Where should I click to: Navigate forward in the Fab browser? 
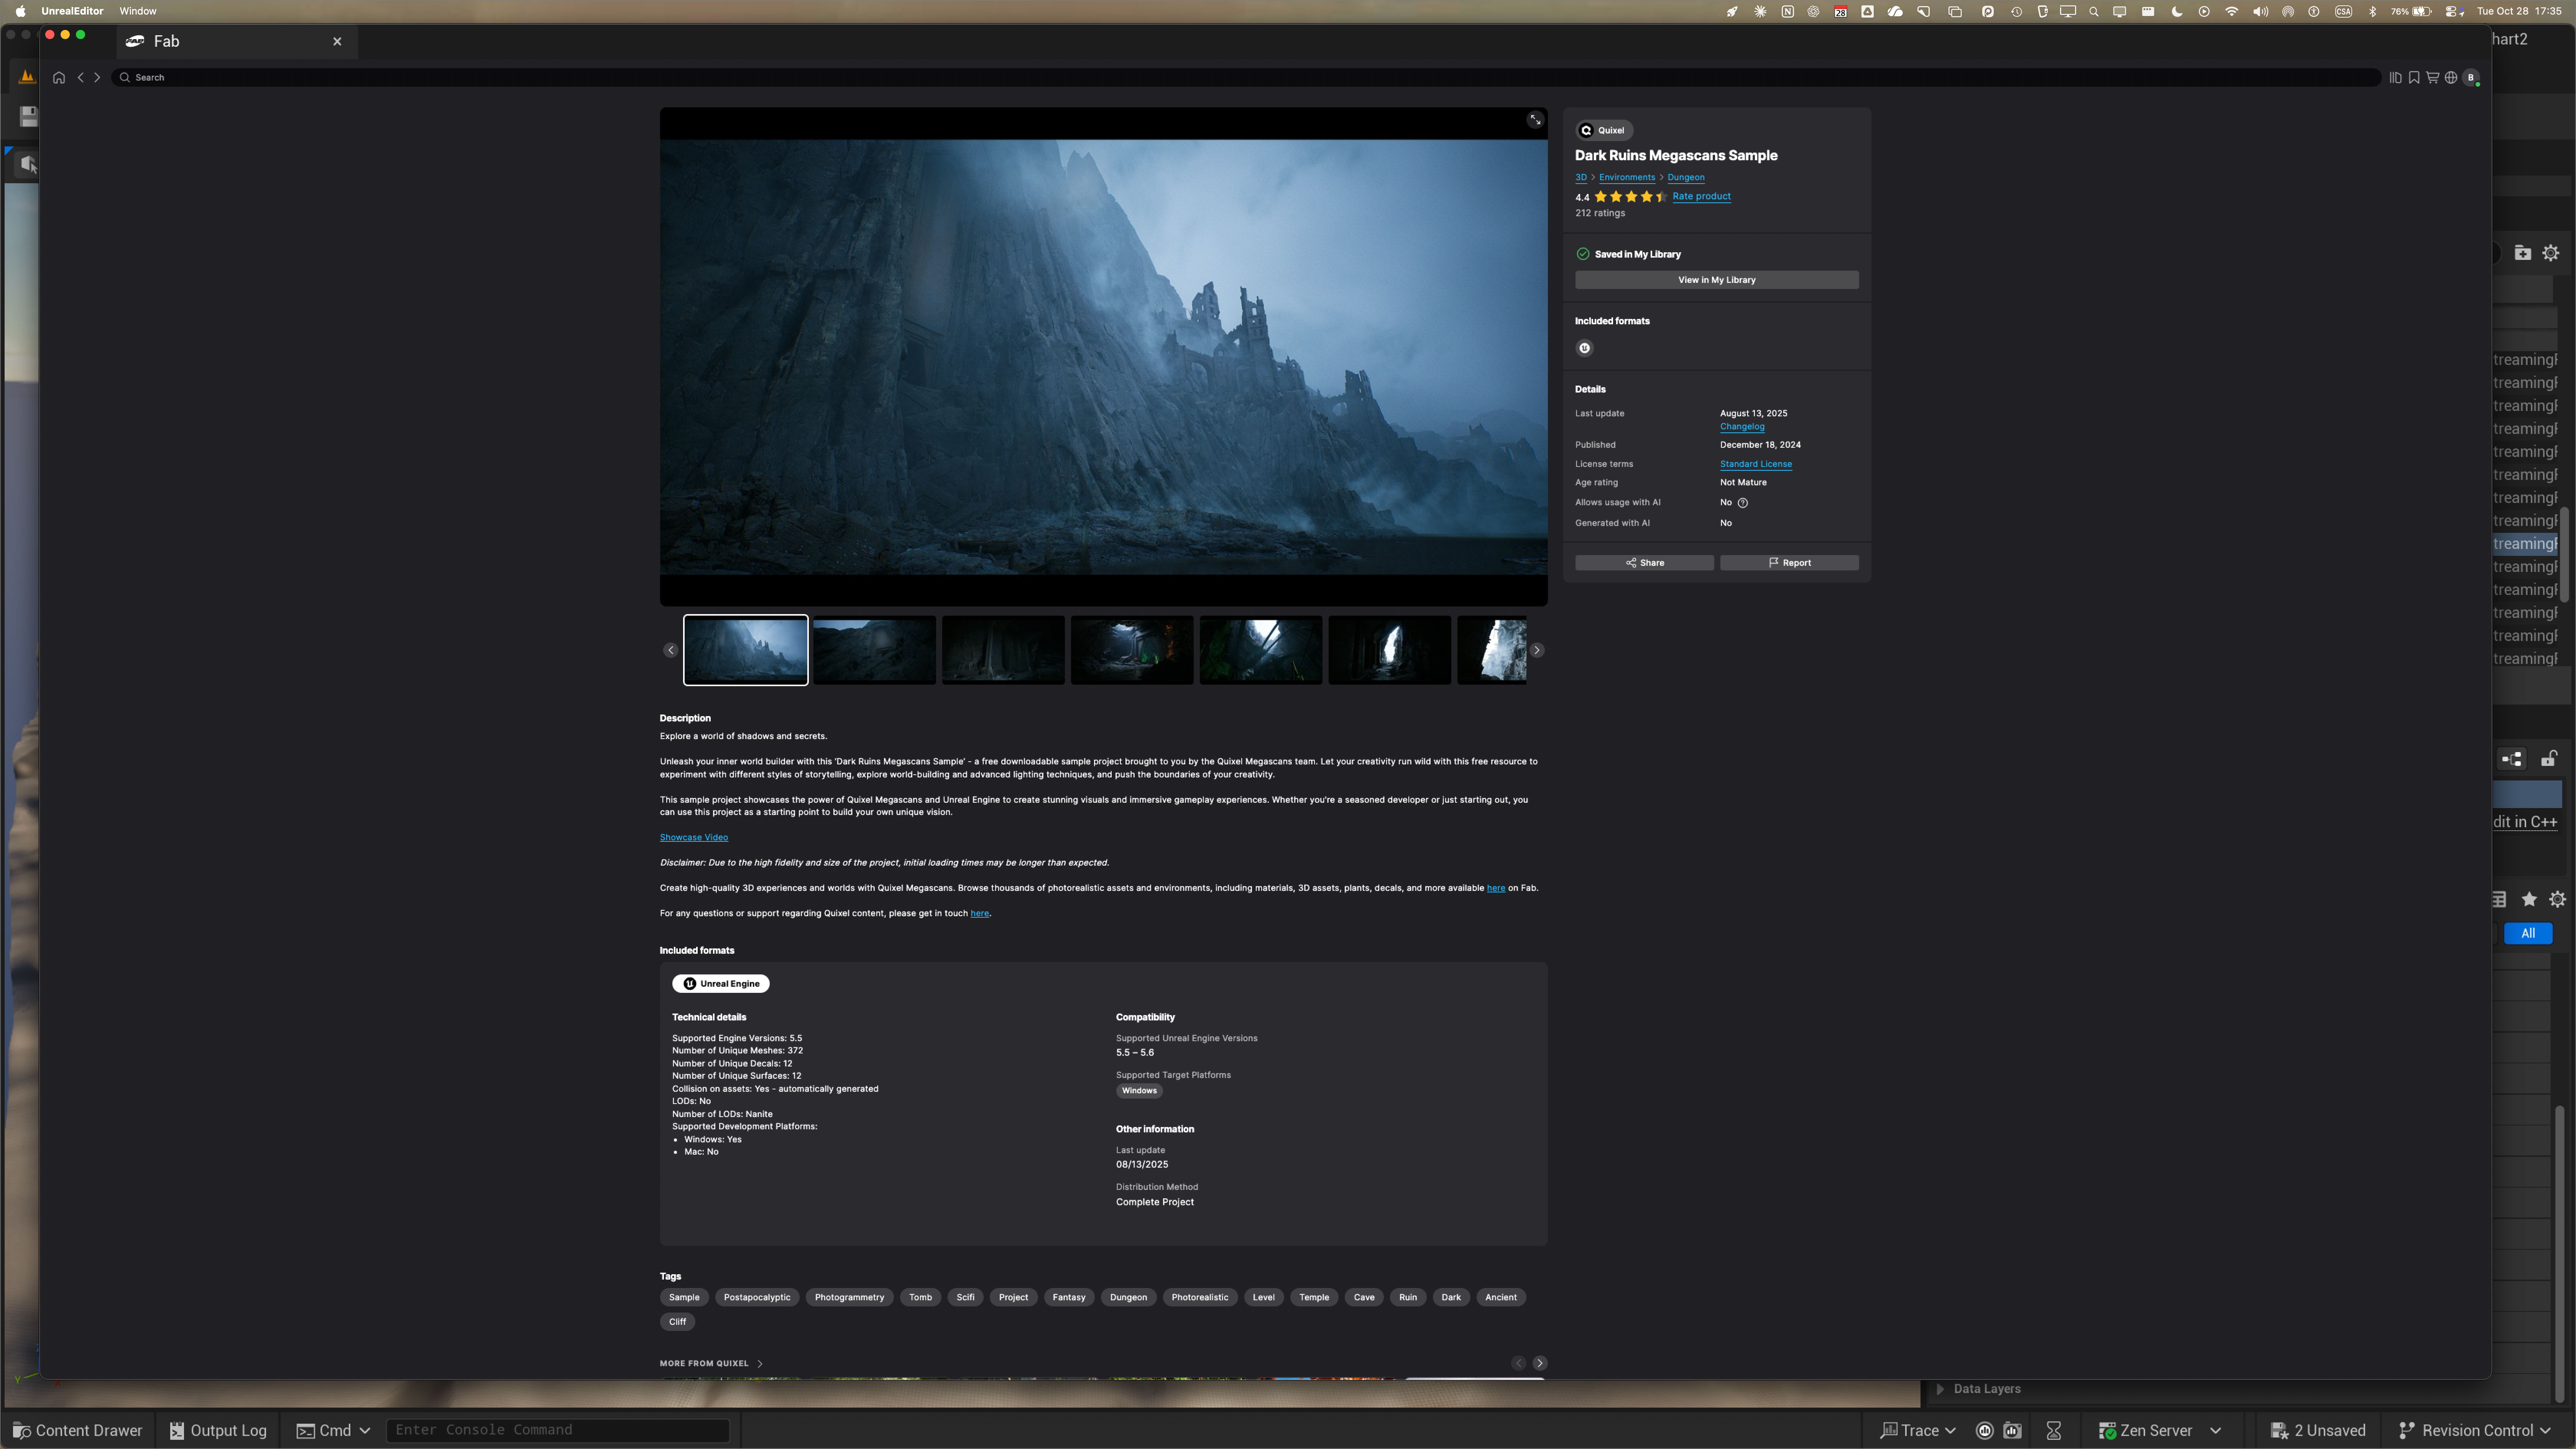coord(97,77)
